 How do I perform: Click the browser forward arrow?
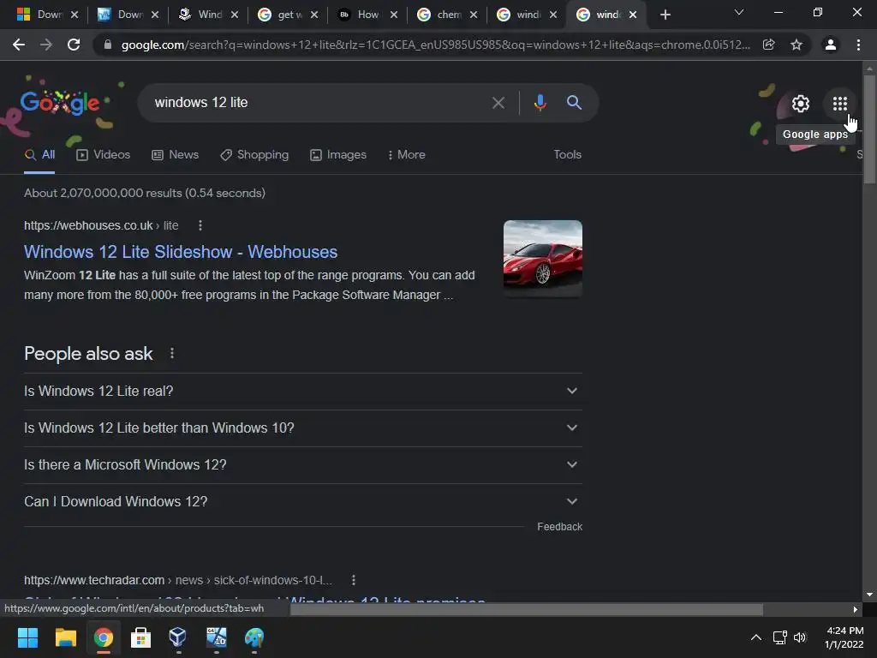pos(46,45)
